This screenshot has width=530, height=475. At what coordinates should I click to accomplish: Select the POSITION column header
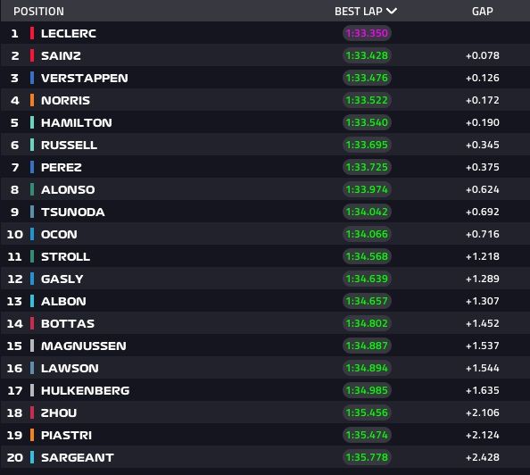[x=38, y=12]
